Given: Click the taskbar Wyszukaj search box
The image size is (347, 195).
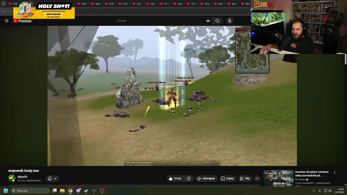Looking at the screenshot, I should click(x=30, y=191).
